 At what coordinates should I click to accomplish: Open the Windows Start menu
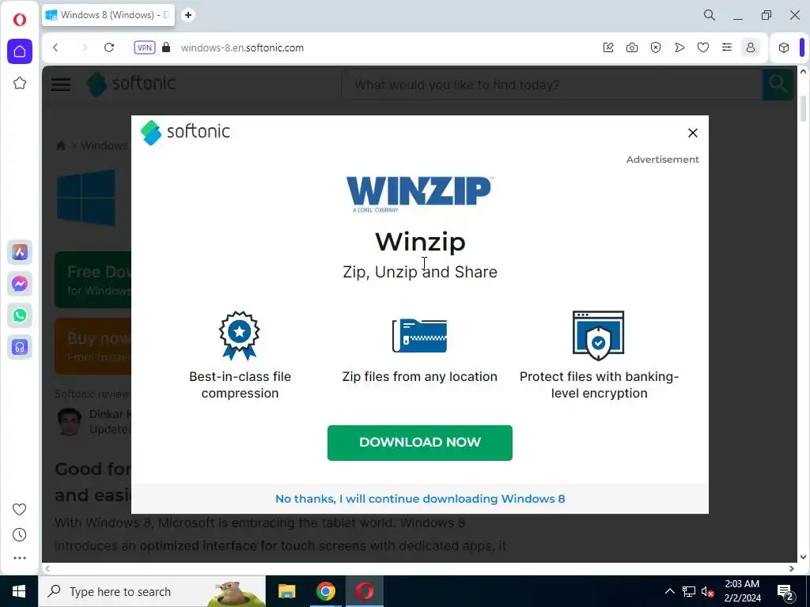coord(19,591)
